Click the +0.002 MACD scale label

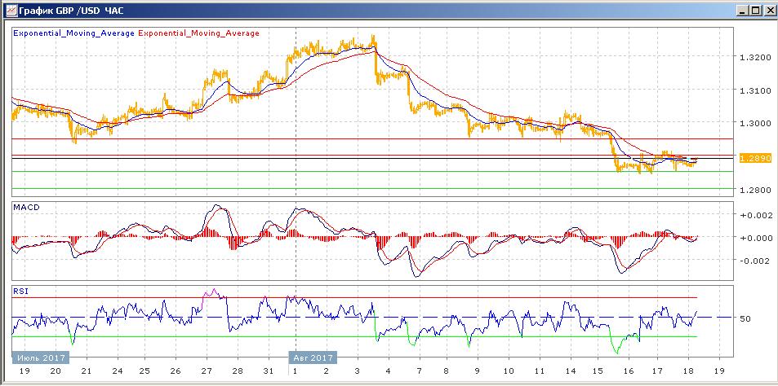point(754,215)
